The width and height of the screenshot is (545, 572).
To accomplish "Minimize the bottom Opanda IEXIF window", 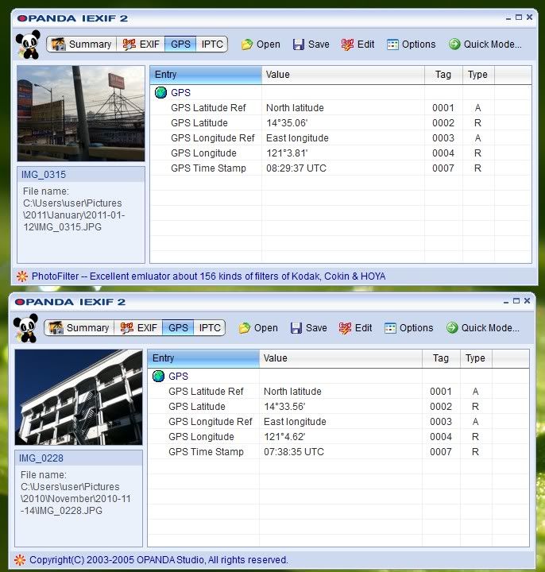I will [506, 301].
